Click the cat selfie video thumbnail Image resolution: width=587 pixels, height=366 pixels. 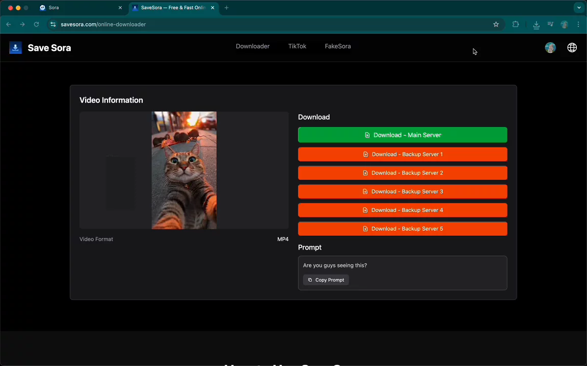(x=184, y=170)
